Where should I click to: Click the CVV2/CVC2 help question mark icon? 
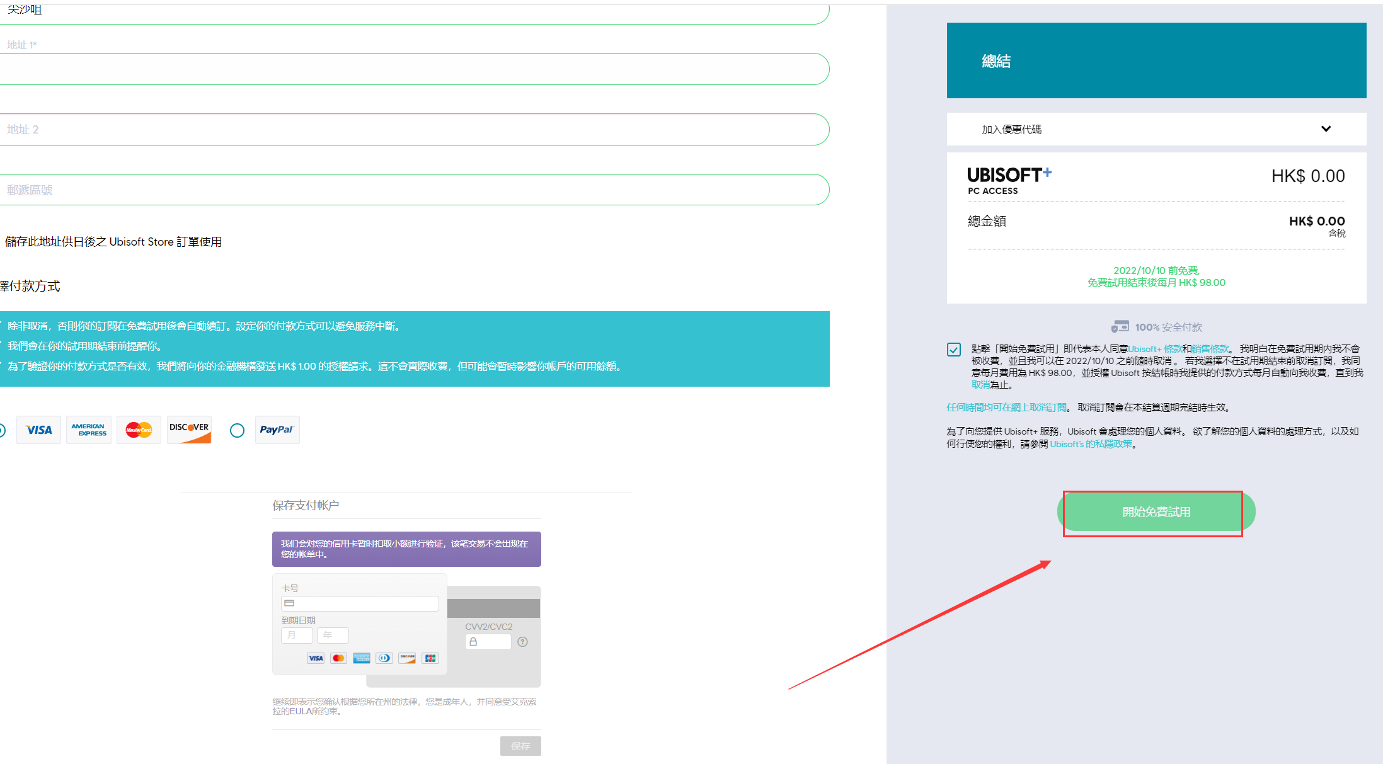click(x=522, y=642)
